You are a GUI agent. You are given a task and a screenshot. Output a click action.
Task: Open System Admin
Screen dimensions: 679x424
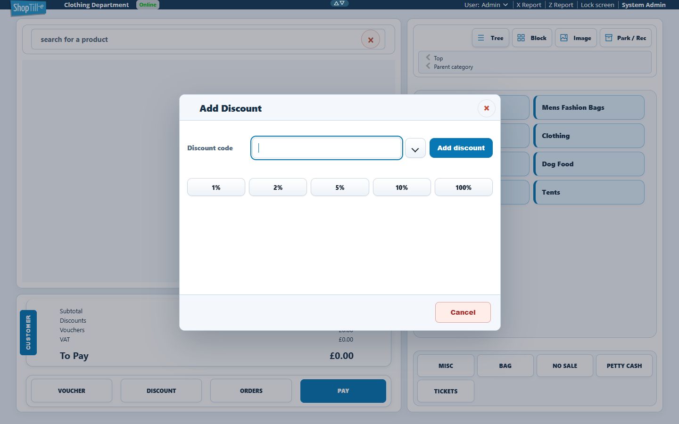(x=644, y=5)
